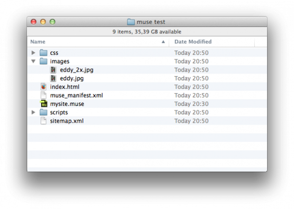Click the sitemap.xml document icon

[x=44, y=121]
